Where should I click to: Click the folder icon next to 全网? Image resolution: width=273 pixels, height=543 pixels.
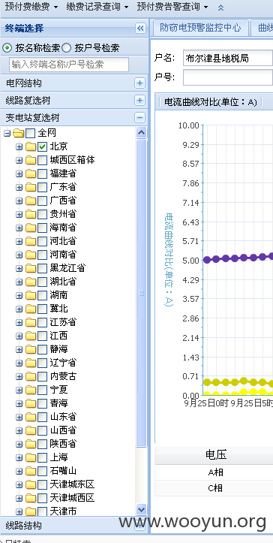[18, 134]
